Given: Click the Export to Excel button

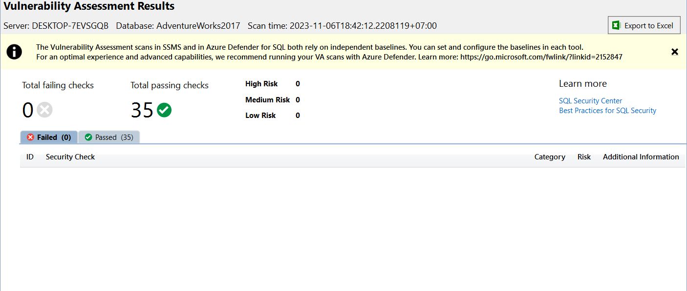Looking at the screenshot, I should coord(644,25).
